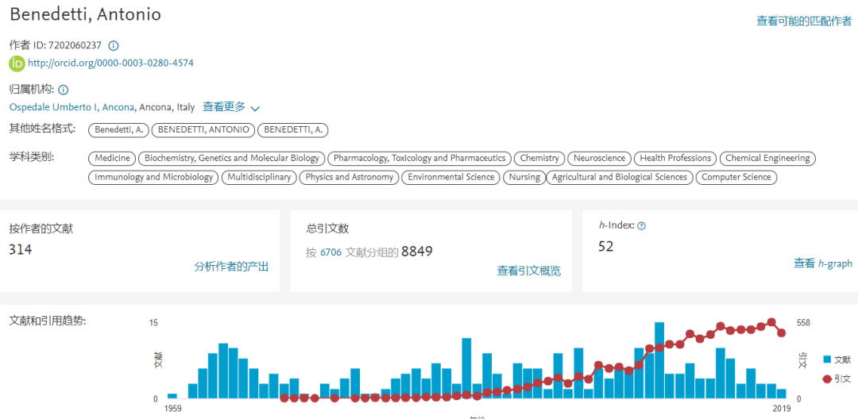Expand 查看更多 affiliations chevron

(x=255, y=108)
